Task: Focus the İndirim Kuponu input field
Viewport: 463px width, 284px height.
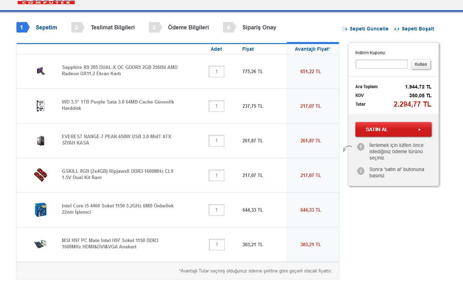Action: pos(382,64)
